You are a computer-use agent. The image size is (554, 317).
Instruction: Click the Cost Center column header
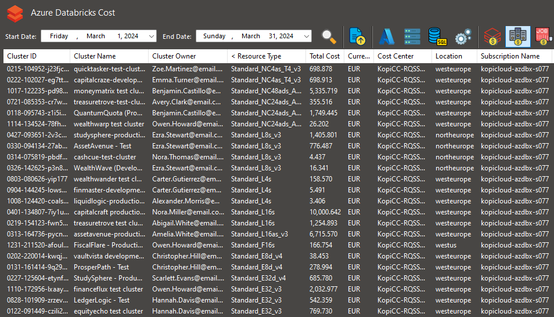(402, 56)
